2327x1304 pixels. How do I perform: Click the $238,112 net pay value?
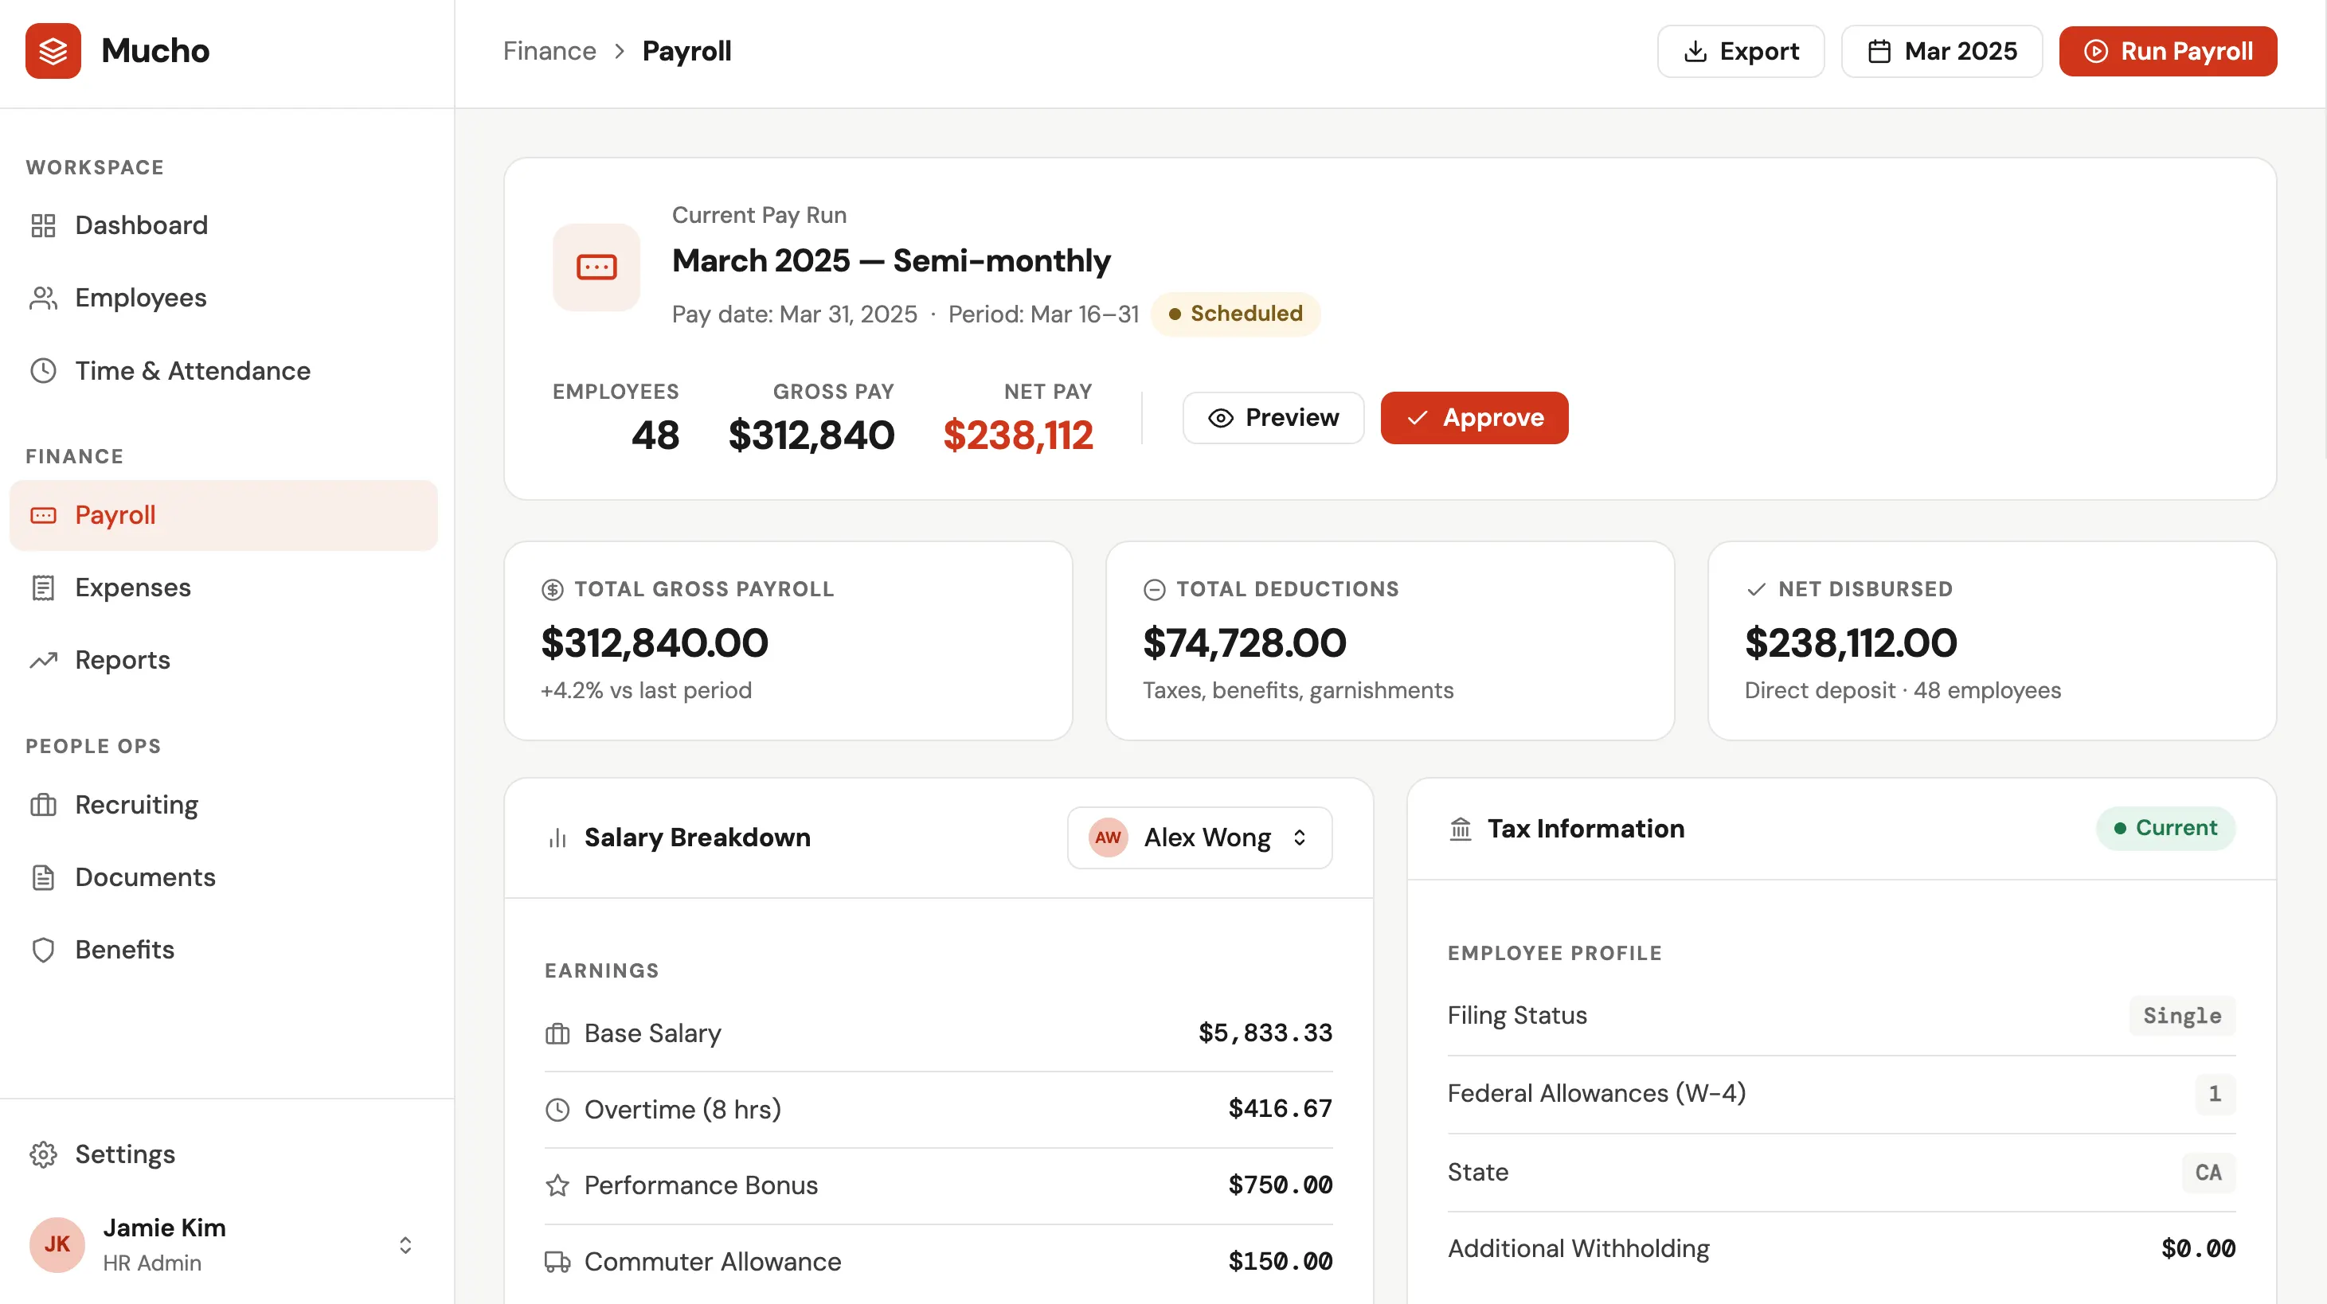[1017, 435]
